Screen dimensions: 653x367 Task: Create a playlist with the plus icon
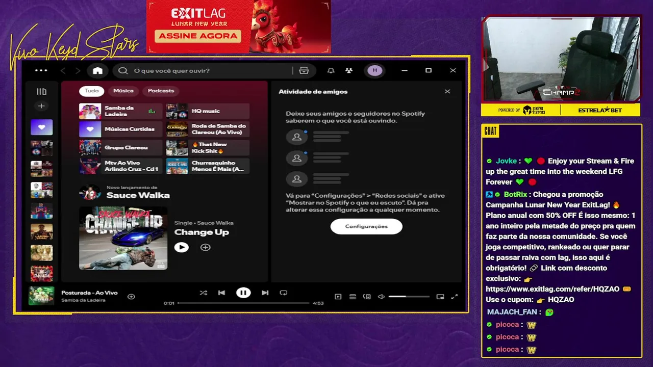[x=41, y=106]
